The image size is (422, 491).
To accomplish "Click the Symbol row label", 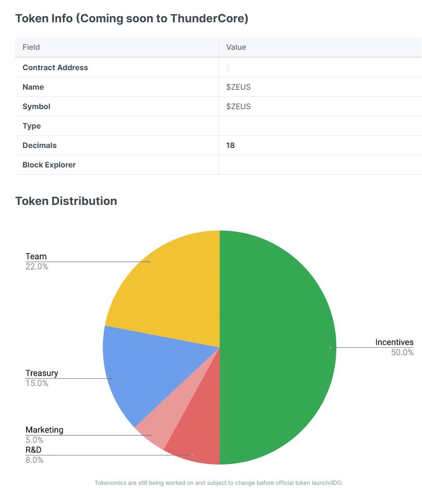I will (36, 106).
